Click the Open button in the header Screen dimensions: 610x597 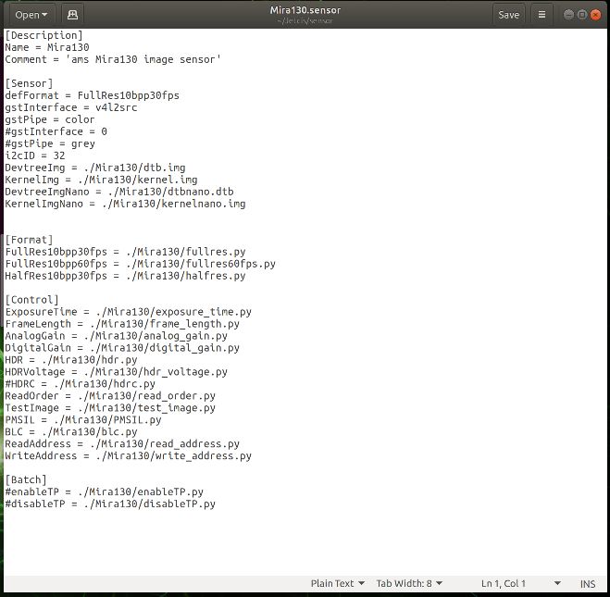[31, 15]
